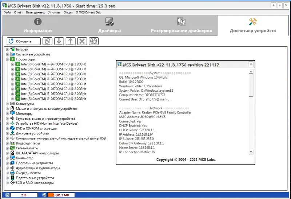Screen dimensions: 291x199
Task: Expand the Клавиатуры node
Action: pyautogui.click(x=7, y=104)
